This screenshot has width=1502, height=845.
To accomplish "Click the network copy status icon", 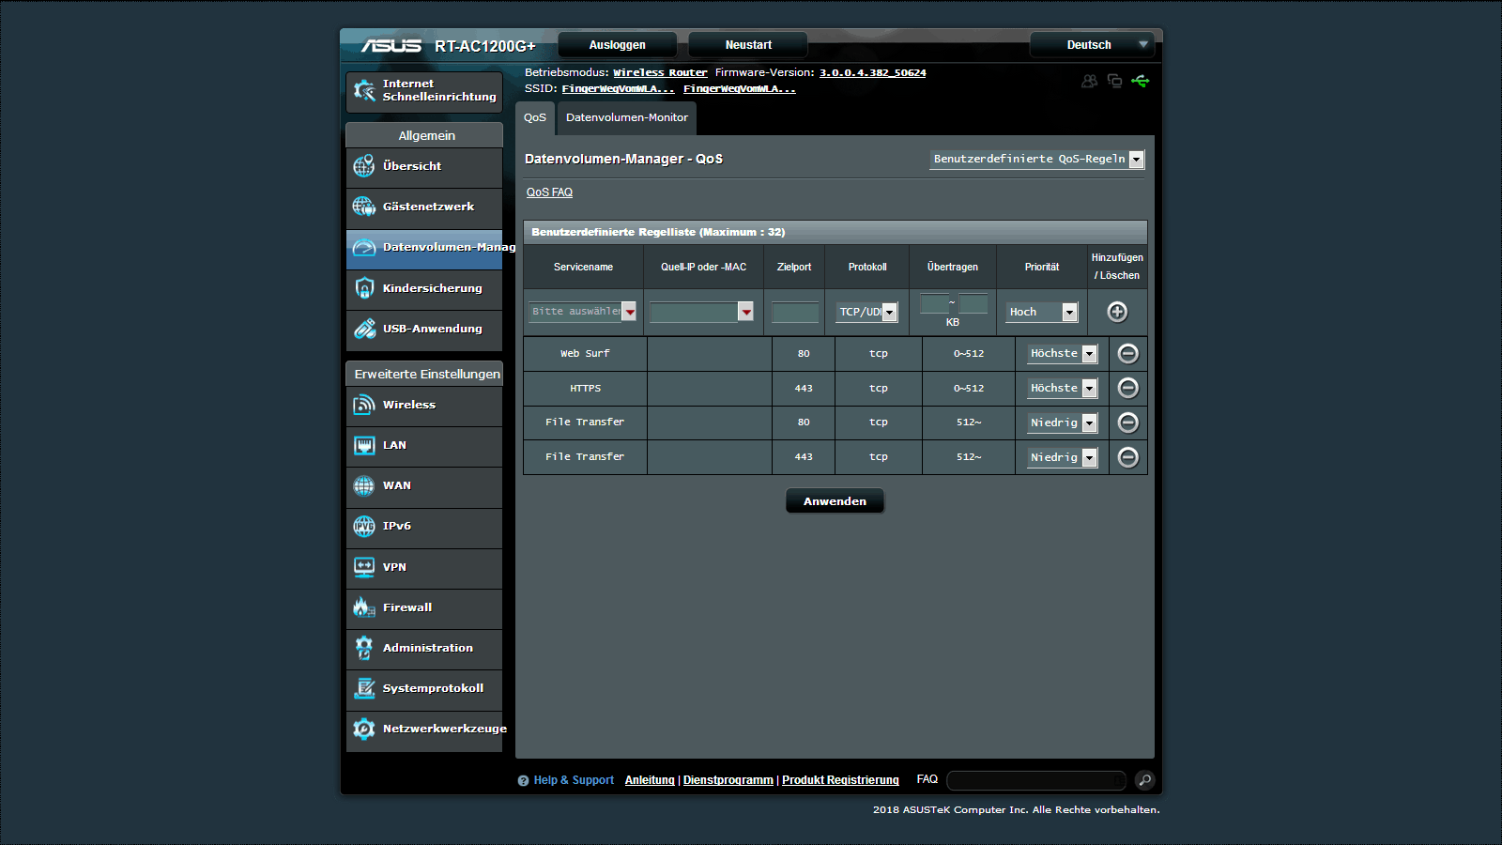I will click(1114, 81).
